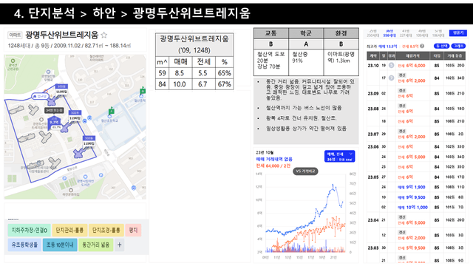The height and width of the screenshot is (266, 473).
Task: Click the green A school marker on the map
Action: tap(112, 111)
